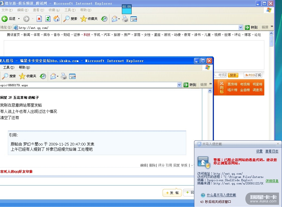Screen dimensions: 282x207
Task: Click the help question icon in the 木马入侵拦截 popup
Action: pyautogui.click(x=203, y=195)
